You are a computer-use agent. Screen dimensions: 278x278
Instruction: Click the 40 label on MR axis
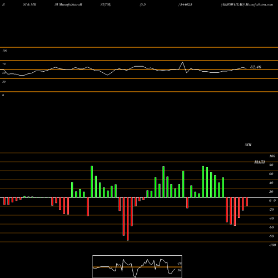pos(271,183)
